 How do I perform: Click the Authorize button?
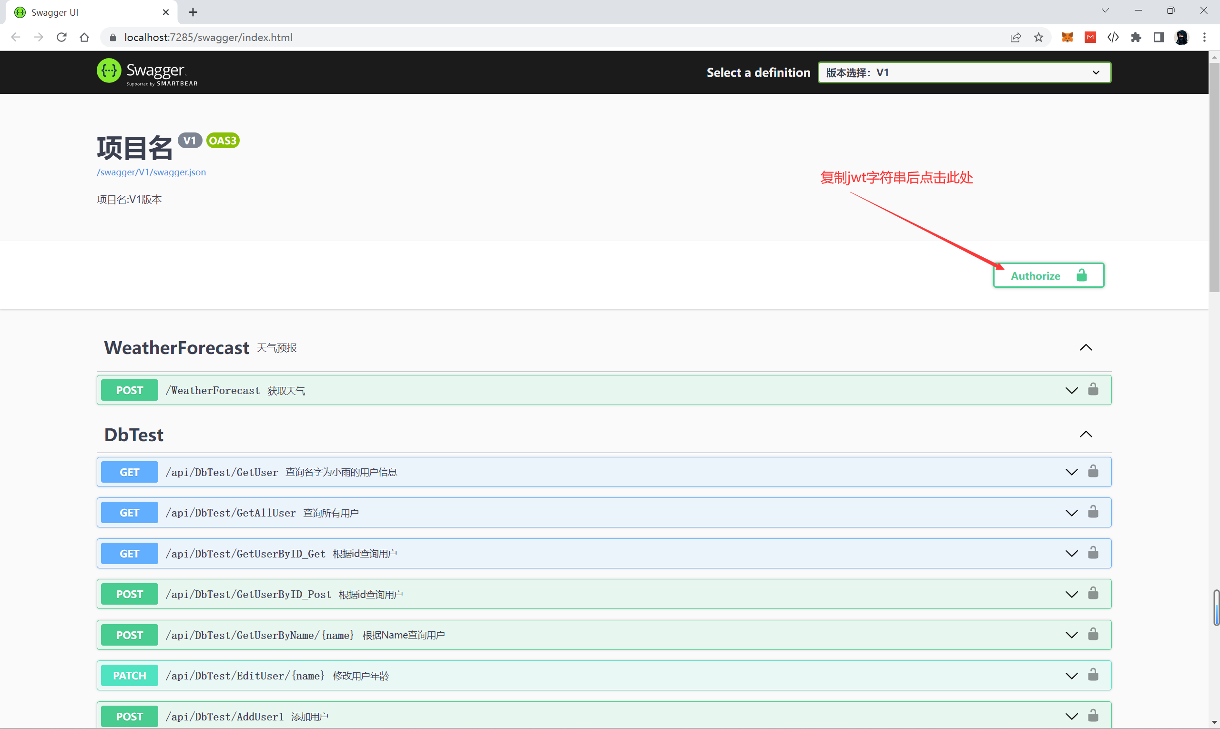click(1048, 275)
